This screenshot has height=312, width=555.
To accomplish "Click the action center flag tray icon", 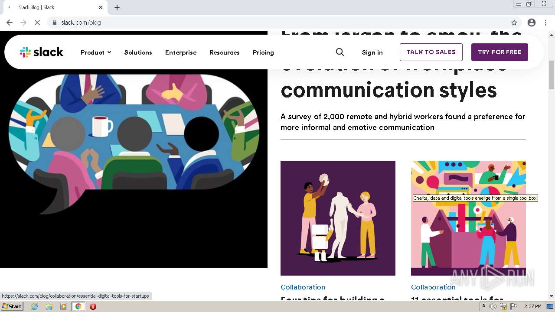I will click(513, 306).
